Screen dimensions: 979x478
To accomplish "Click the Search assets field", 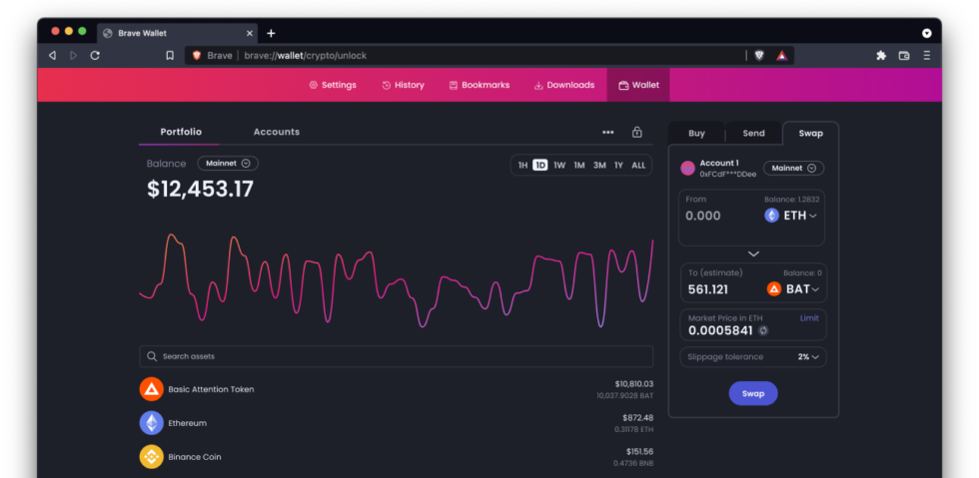I will [396, 356].
